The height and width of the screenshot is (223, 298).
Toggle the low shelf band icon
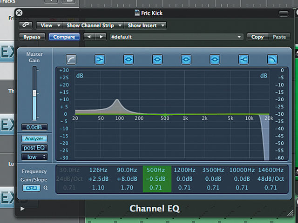[100, 59]
